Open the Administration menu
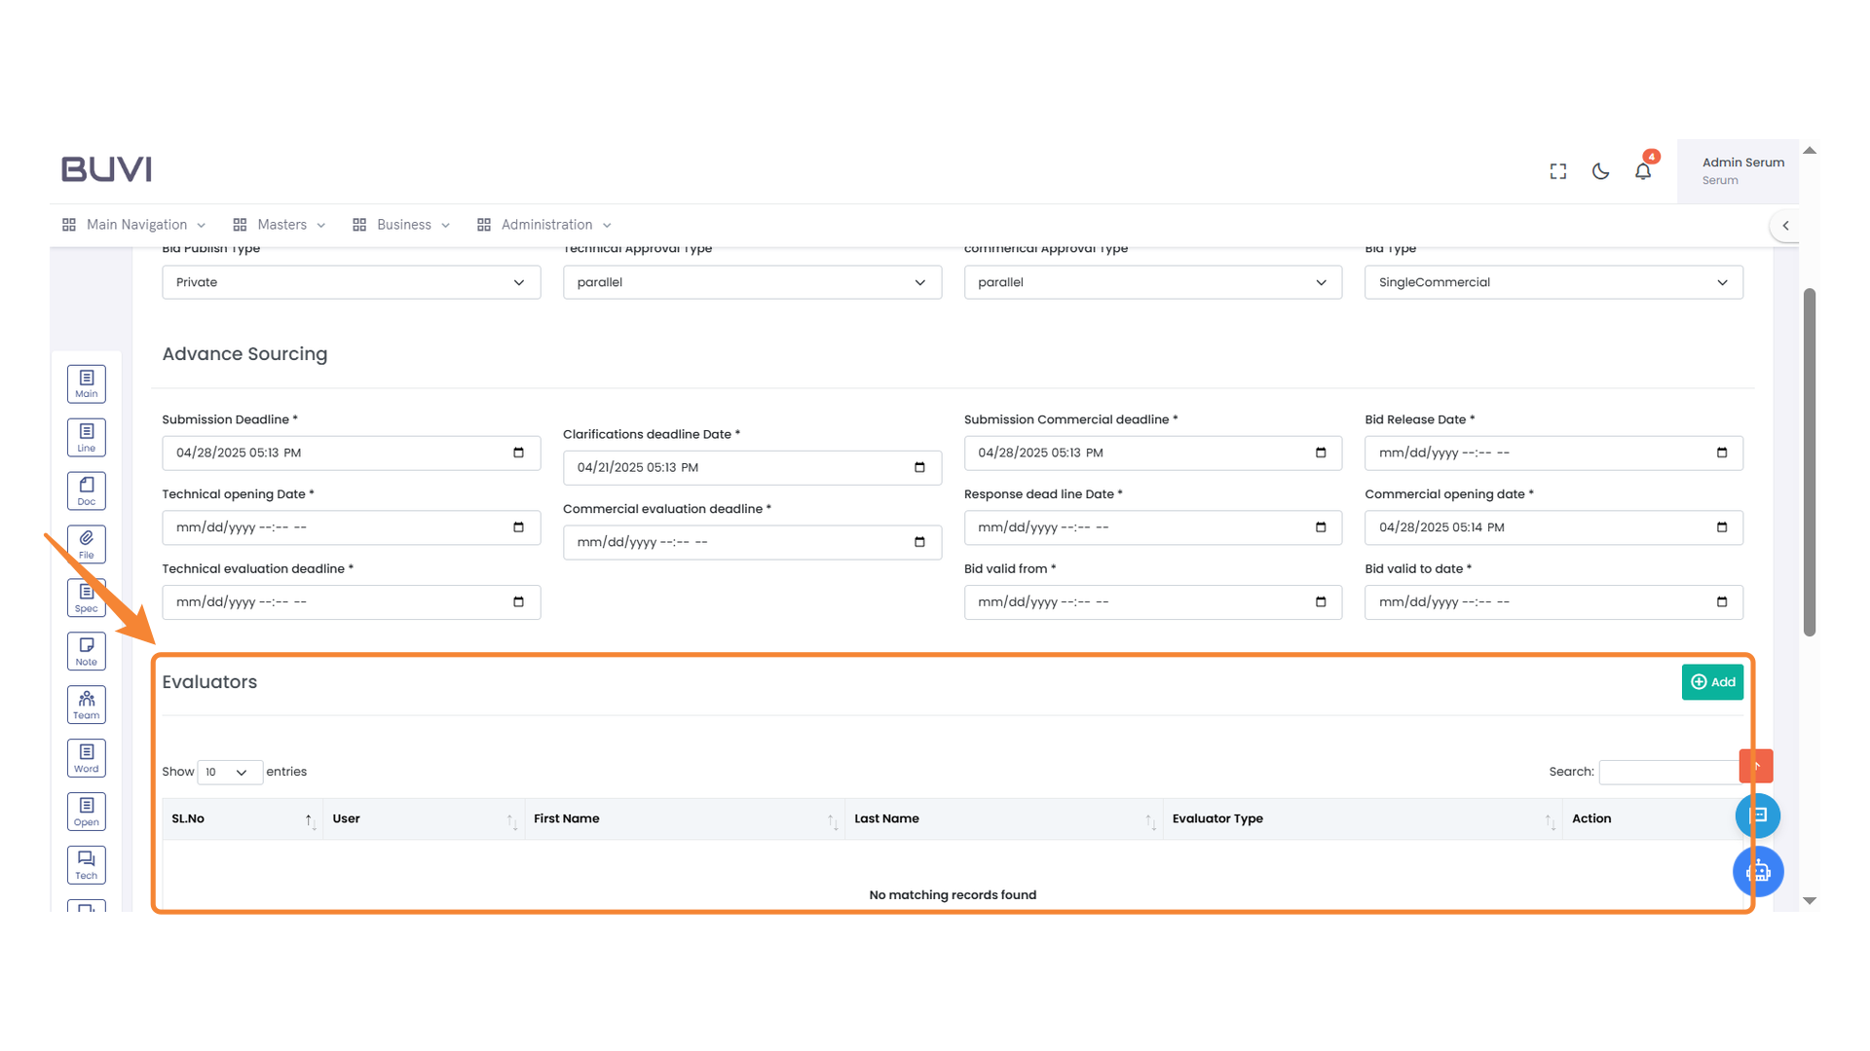The height and width of the screenshot is (1051, 1870). (543, 225)
